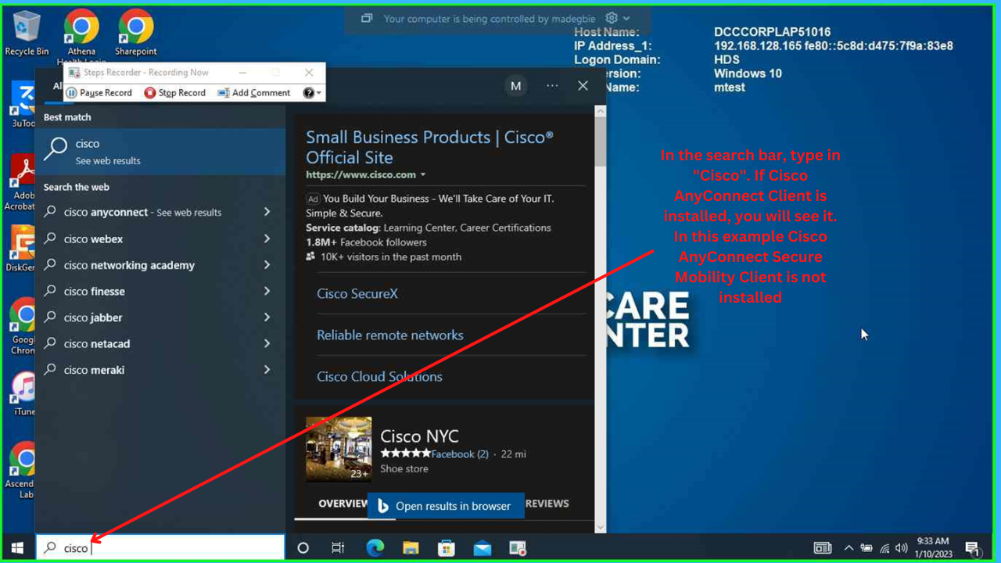Open the Cisco SecureX link
1001x563 pixels.
tap(357, 293)
